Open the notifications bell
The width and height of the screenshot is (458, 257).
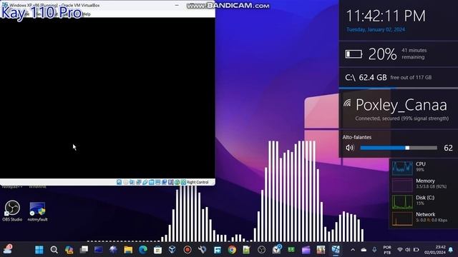click(451, 250)
